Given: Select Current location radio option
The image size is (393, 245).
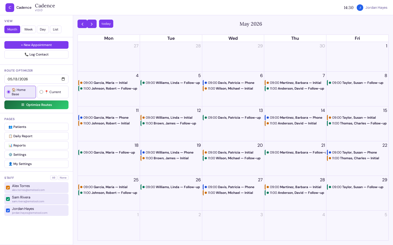Looking at the screenshot, I should 53,92.
